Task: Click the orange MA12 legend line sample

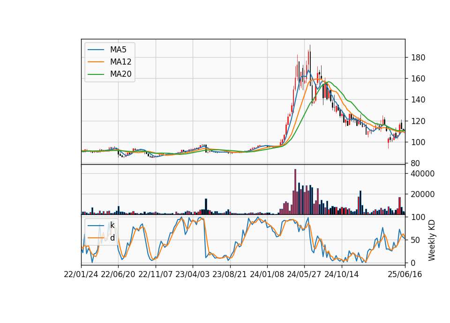Action: pyautogui.click(x=96, y=62)
